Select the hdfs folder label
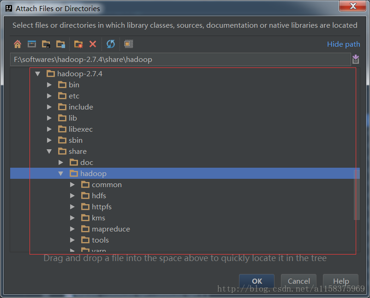The image size is (370, 298). pyautogui.click(x=99, y=196)
